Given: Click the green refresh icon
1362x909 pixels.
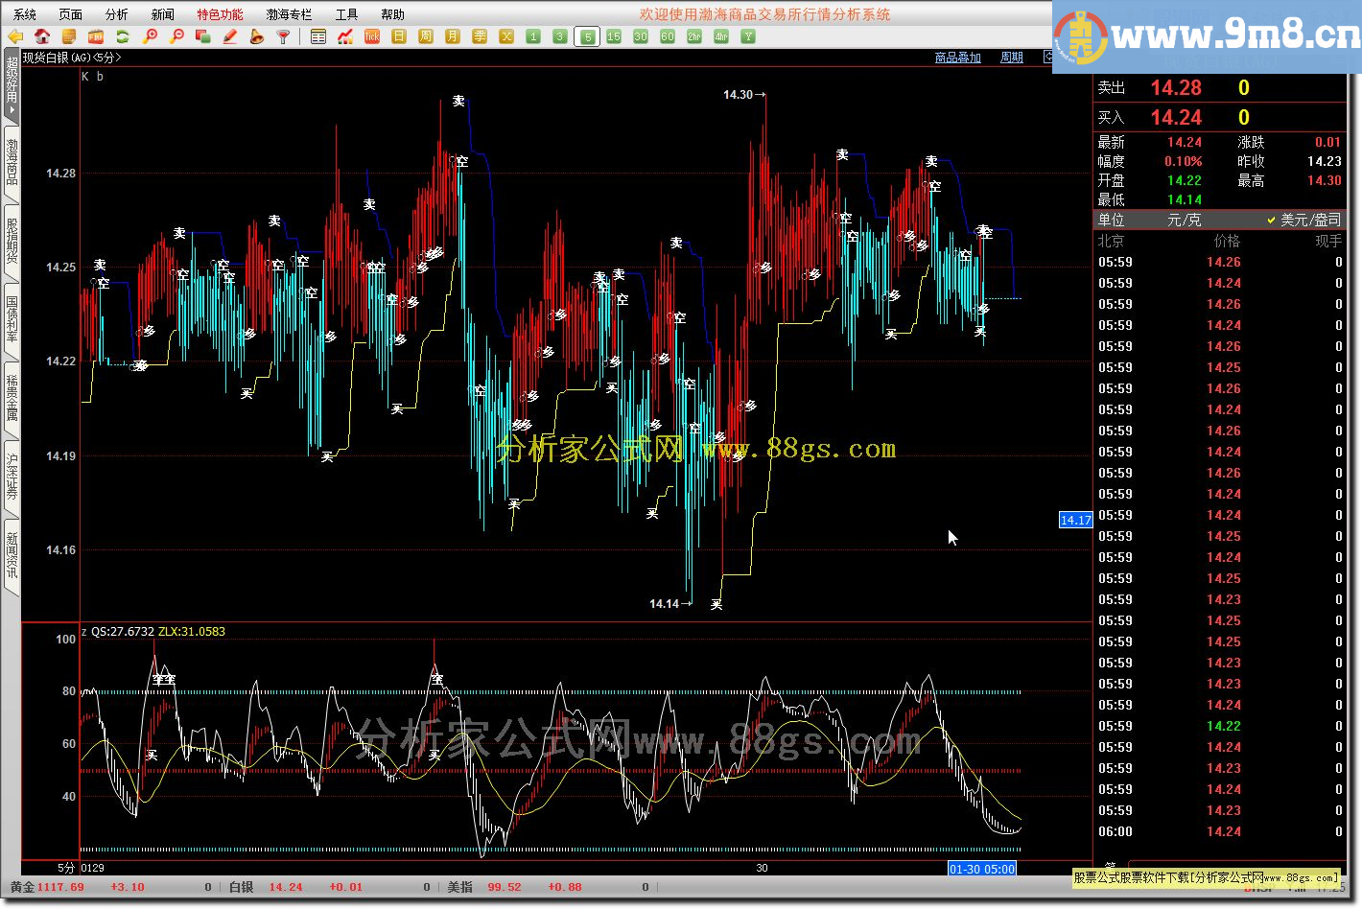Looking at the screenshot, I should click(123, 36).
